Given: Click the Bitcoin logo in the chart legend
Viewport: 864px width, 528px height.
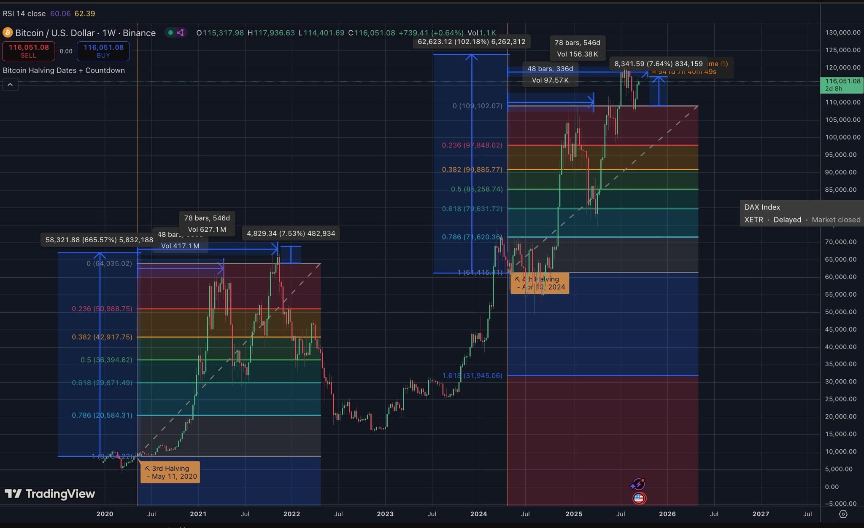Looking at the screenshot, I should click(x=8, y=32).
